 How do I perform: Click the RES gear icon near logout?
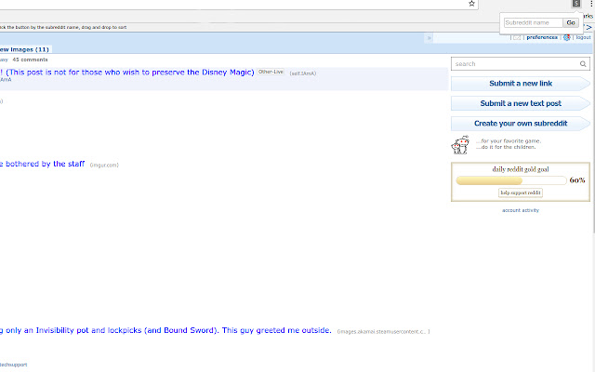(x=567, y=37)
